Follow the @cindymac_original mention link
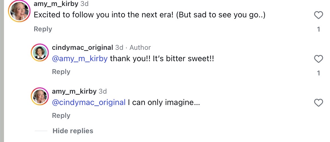 pyautogui.click(x=89, y=102)
